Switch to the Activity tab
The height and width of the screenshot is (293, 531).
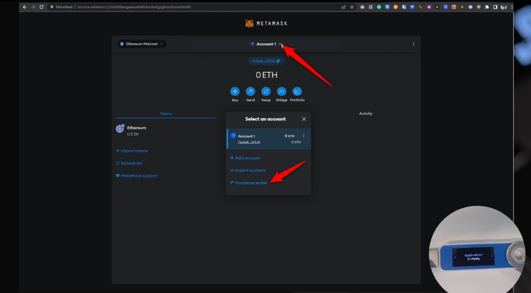[366, 113]
